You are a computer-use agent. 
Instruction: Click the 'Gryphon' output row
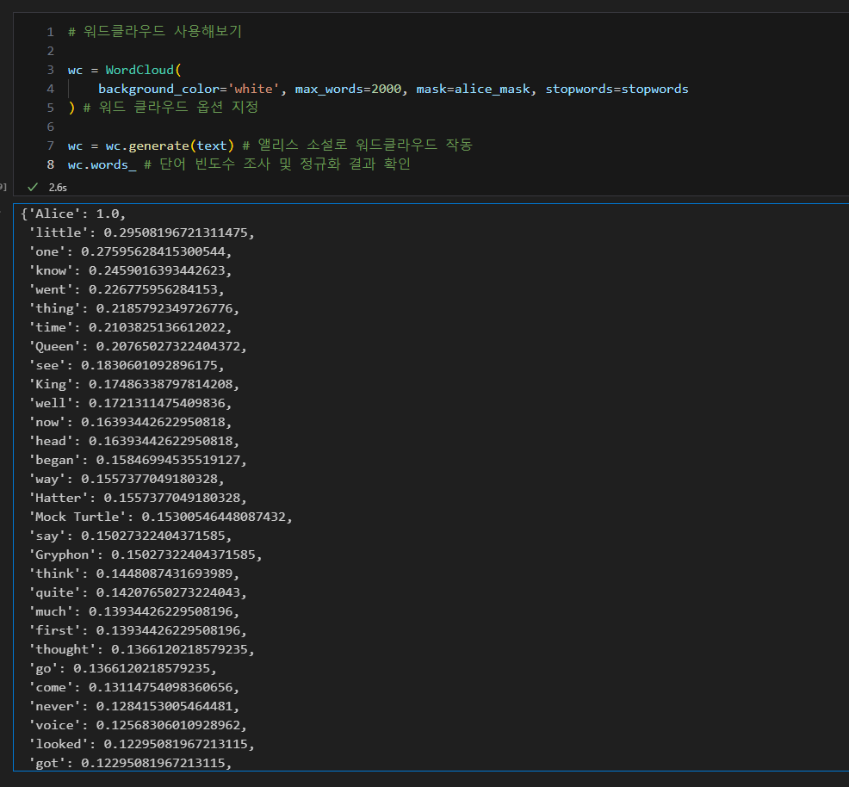pyautogui.click(x=146, y=555)
